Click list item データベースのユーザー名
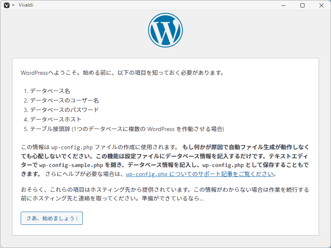The image size is (331, 248). click(64, 100)
